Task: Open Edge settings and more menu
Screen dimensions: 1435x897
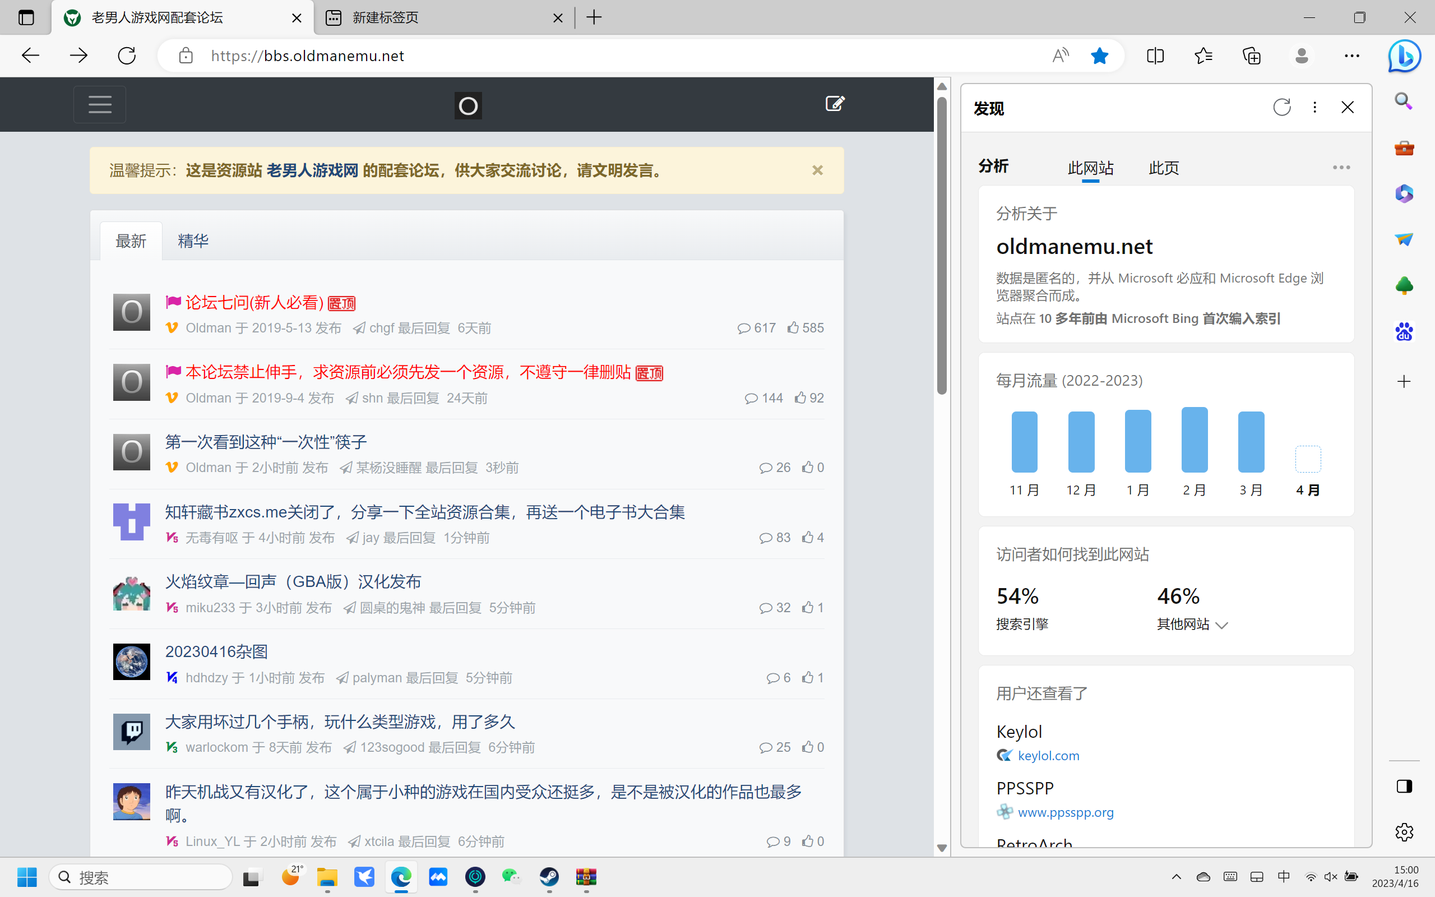Action: pos(1352,56)
